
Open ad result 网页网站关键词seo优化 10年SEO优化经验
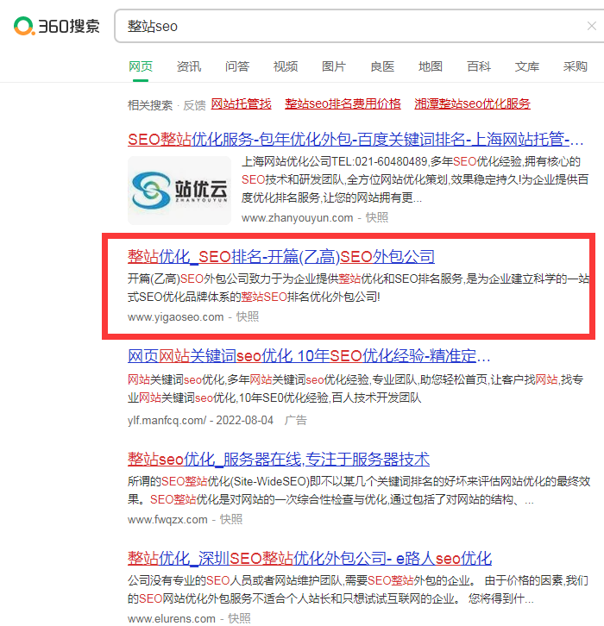(309, 355)
